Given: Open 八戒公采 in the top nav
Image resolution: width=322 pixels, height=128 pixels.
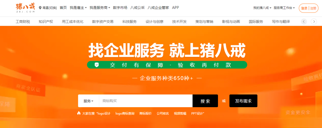Looking at the screenshot, I should [137, 7].
